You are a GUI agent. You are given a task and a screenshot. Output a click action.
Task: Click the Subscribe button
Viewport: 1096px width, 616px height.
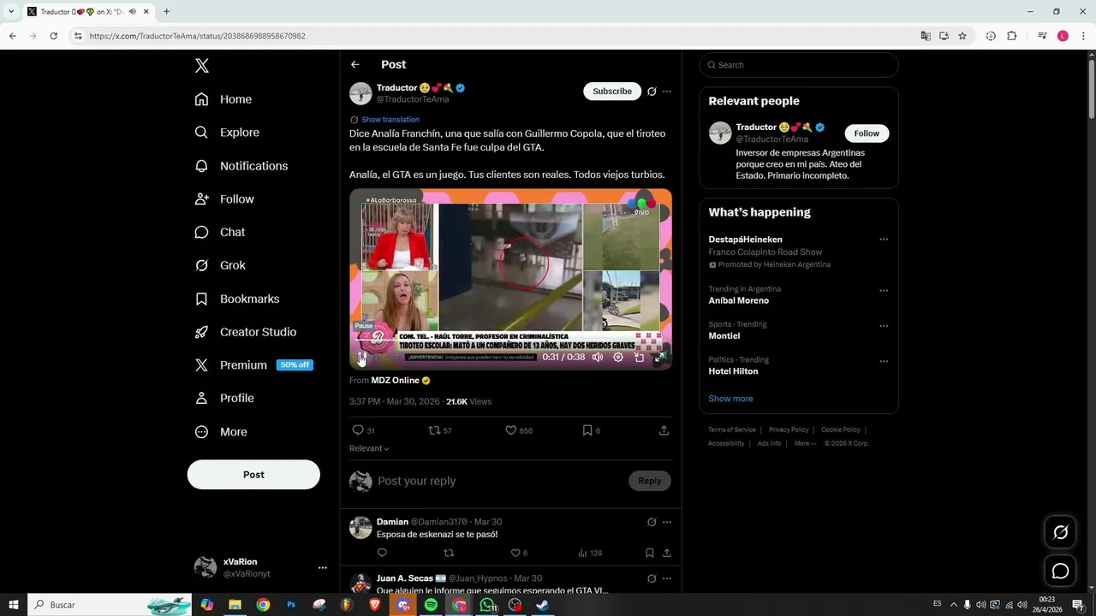tap(612, 92)
